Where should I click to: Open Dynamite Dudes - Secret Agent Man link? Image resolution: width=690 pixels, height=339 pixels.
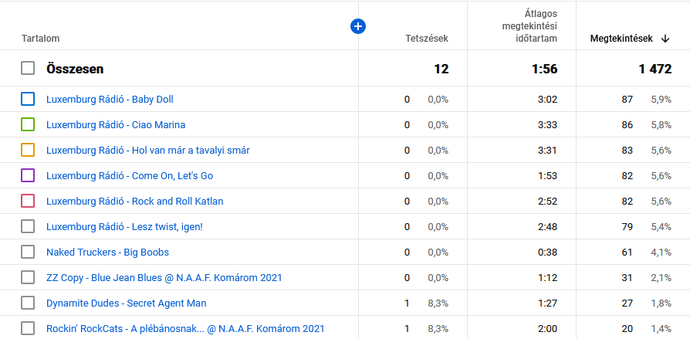(x=126, y=303)
